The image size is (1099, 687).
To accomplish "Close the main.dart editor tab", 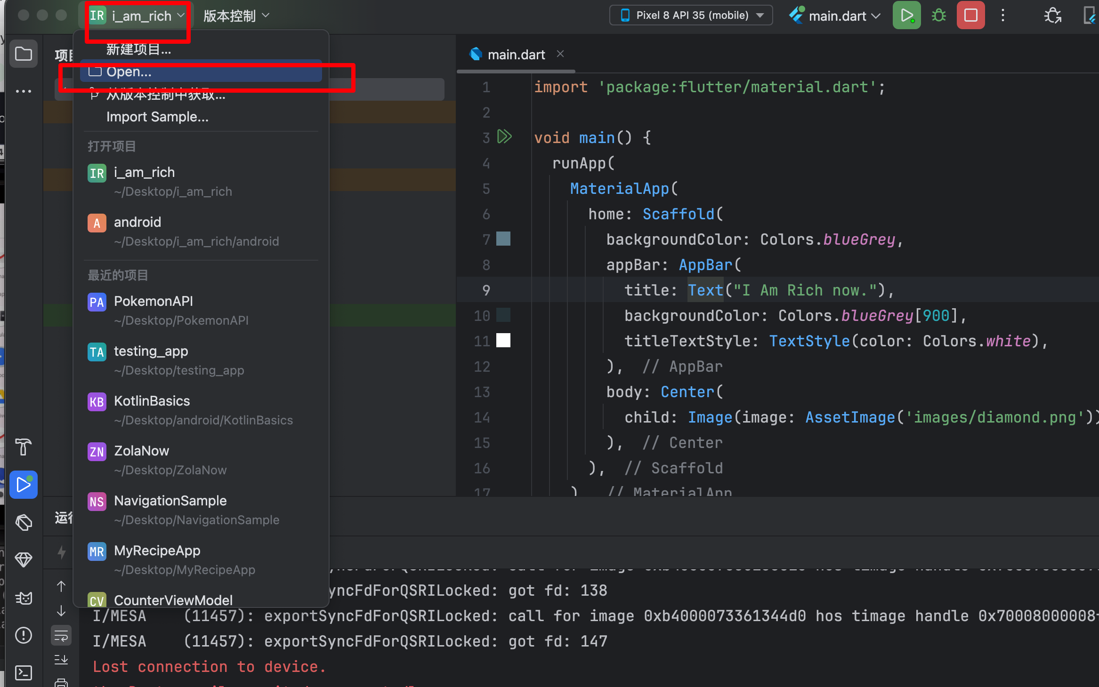I will [x=560, y=54].
